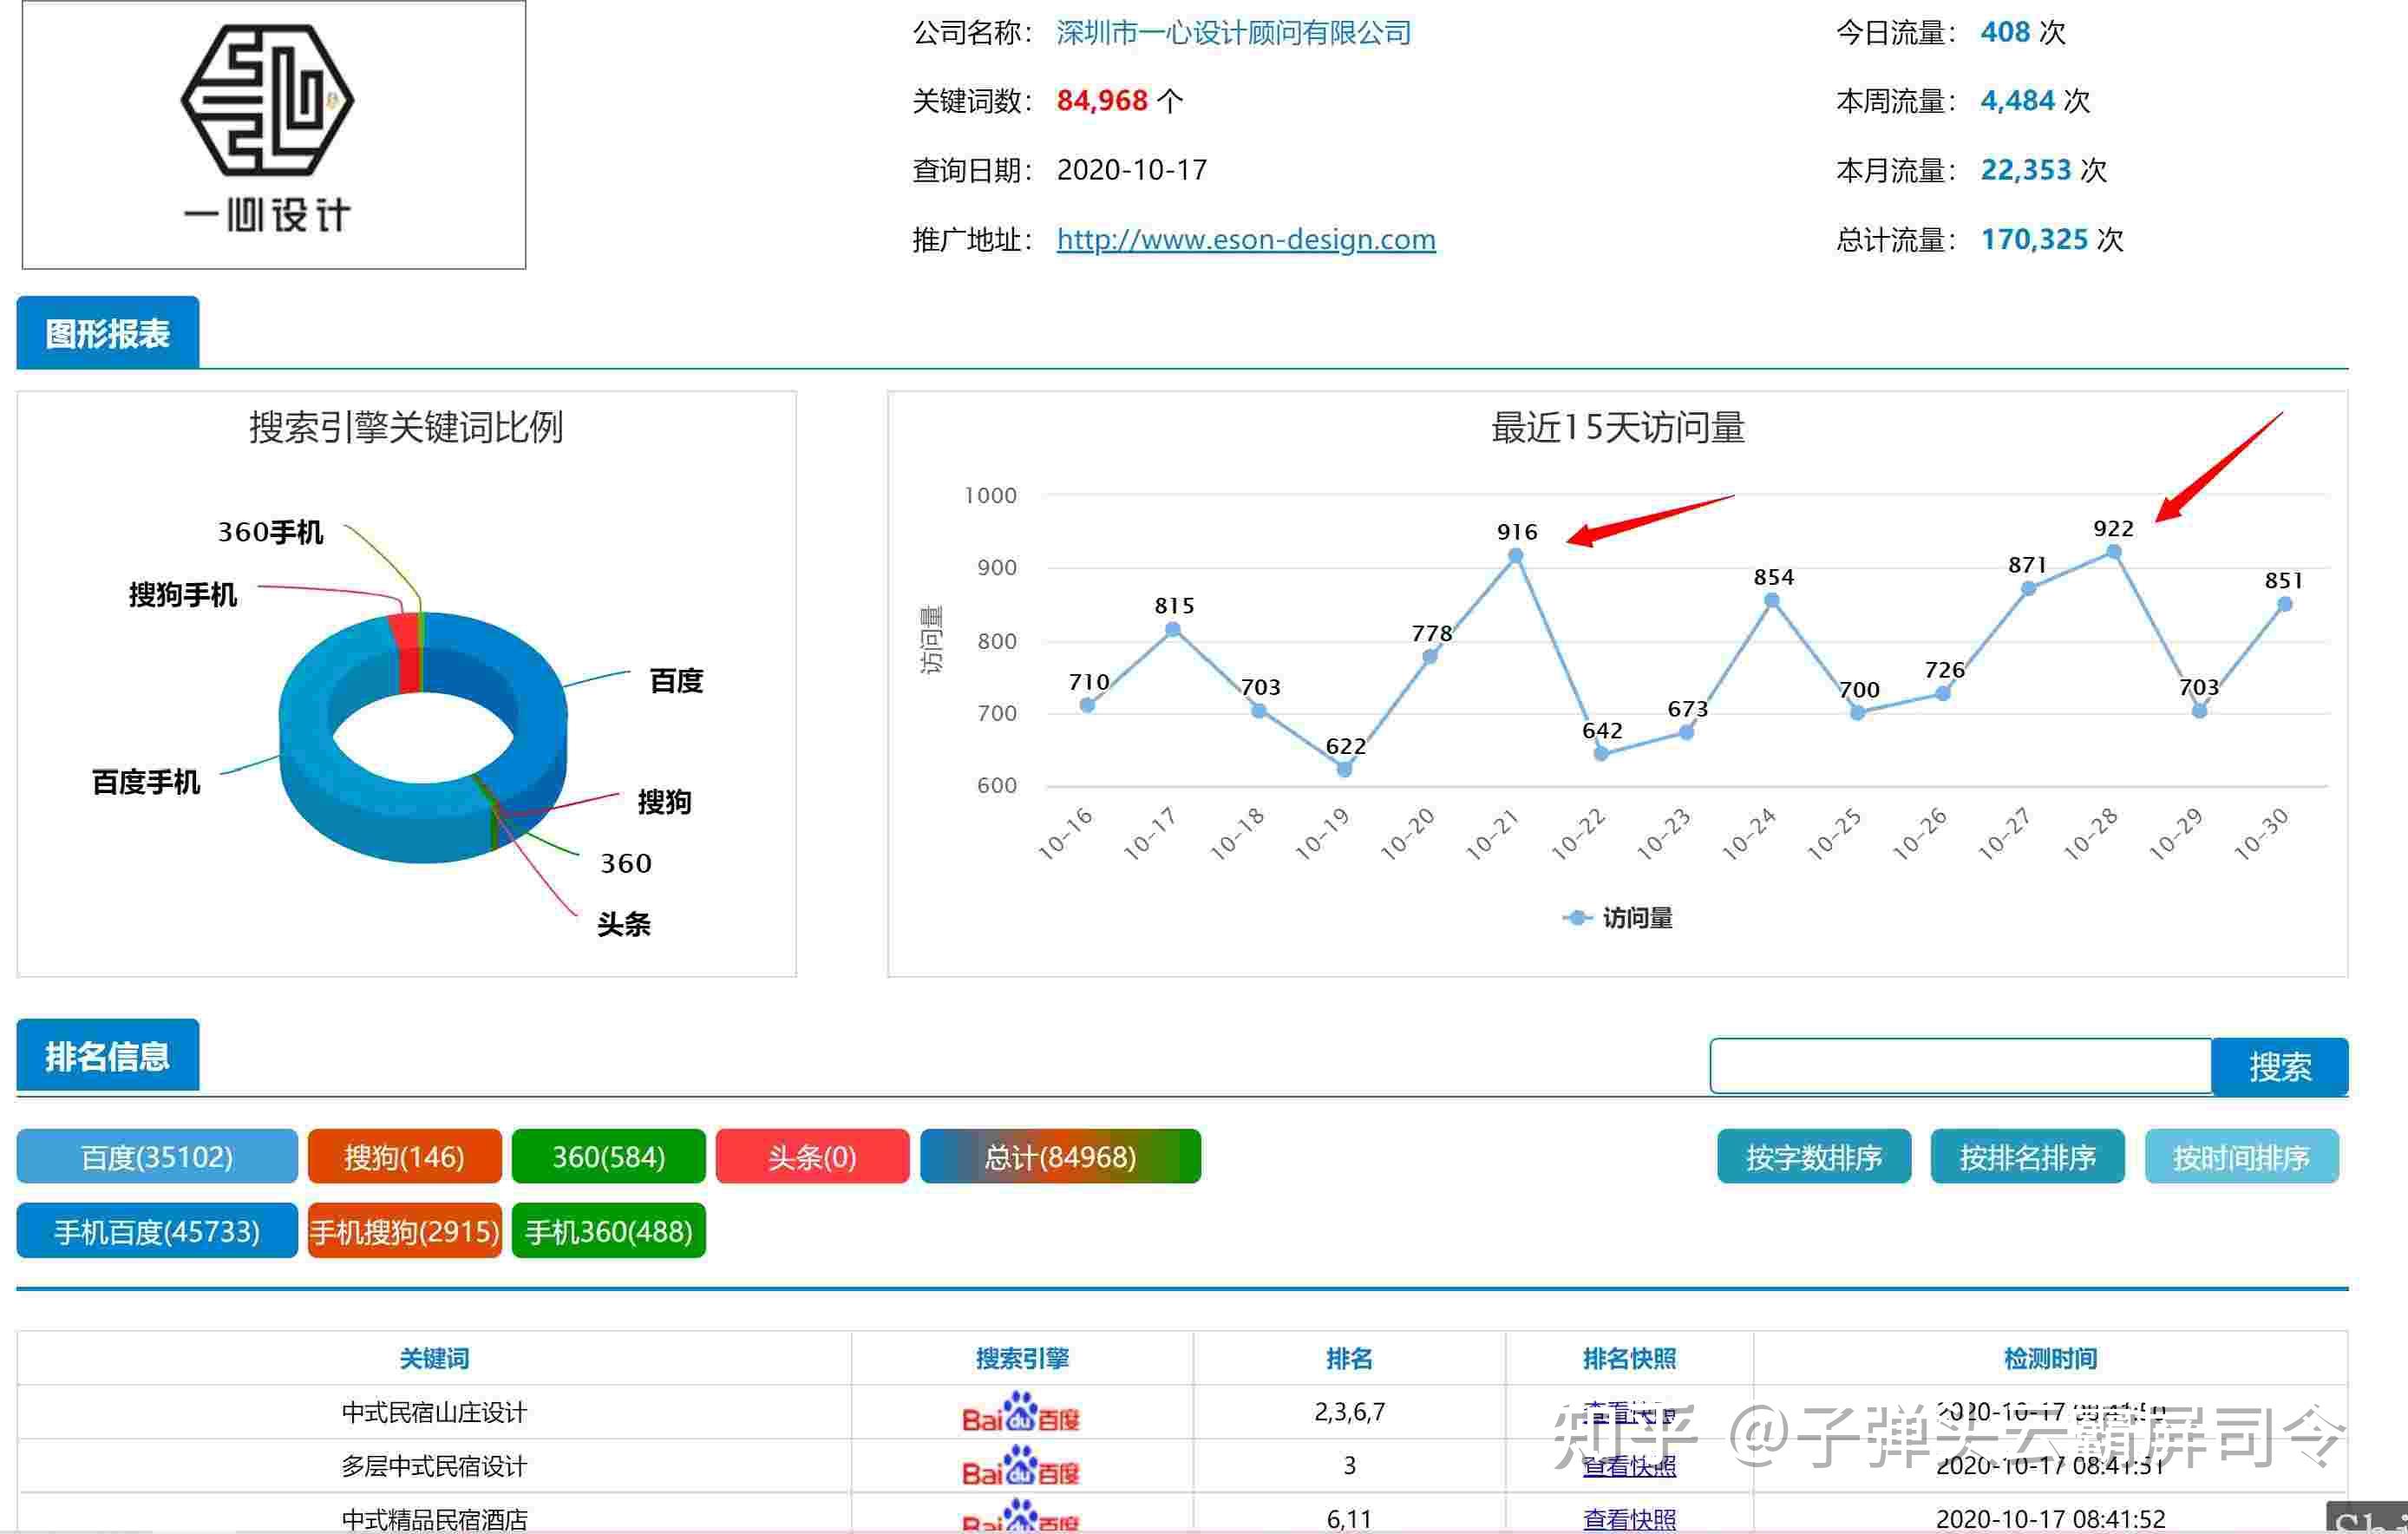
Task: Click the 916 peak data point
Action: (1515, 556)
